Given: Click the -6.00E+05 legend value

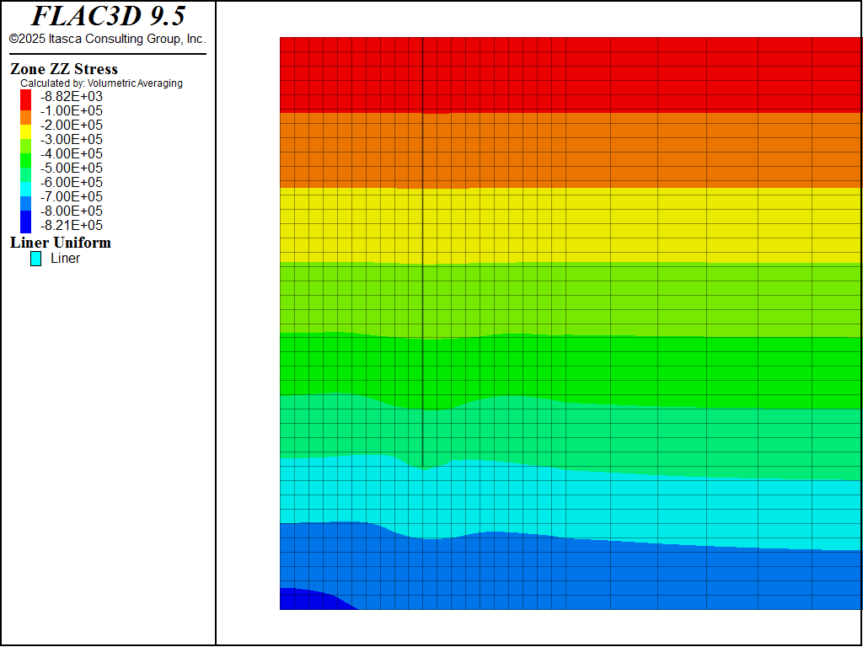Looking at the screenshot, I should (x=72, y=182).
